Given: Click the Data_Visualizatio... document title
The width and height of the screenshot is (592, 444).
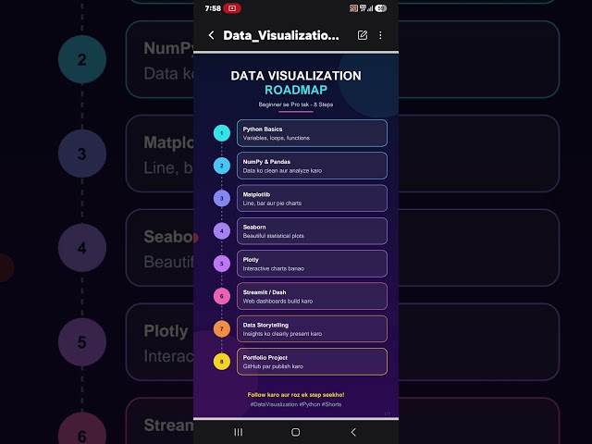Looking at the screenshot, I should (281, 35).
